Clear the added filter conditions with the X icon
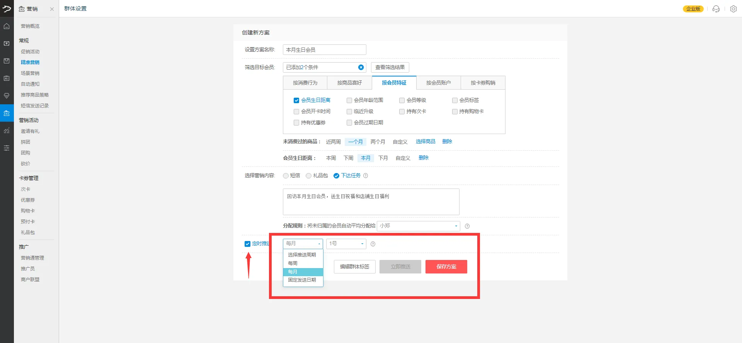The image size is (742, 343). tap(361, 67)
